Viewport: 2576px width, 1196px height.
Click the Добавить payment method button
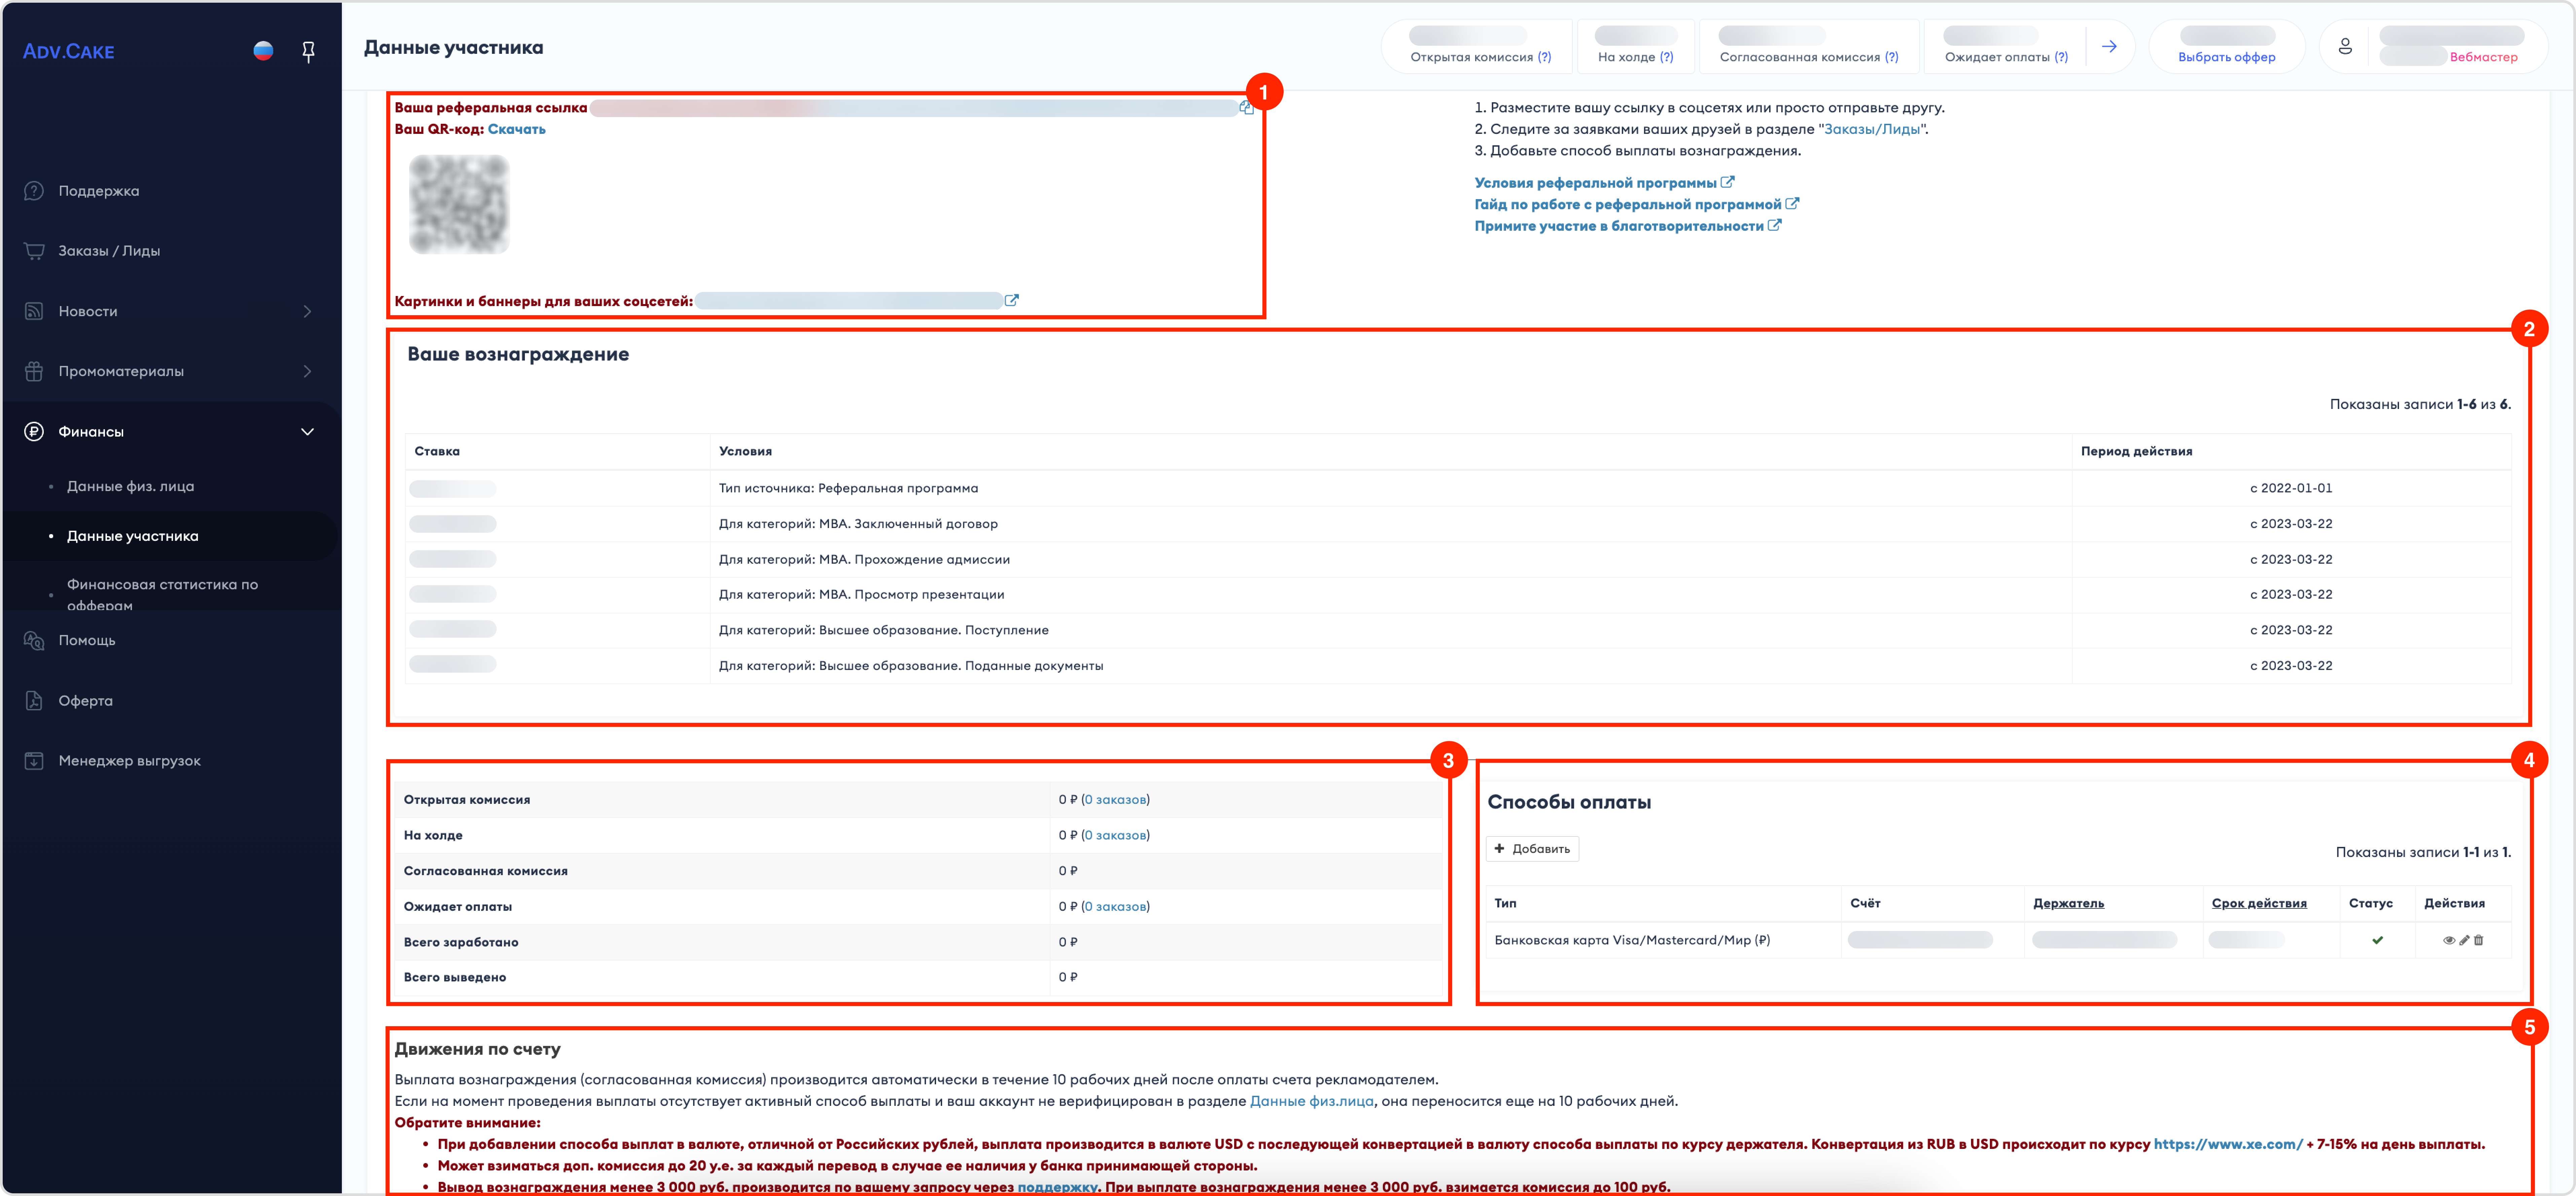(x=1532, y=849)
